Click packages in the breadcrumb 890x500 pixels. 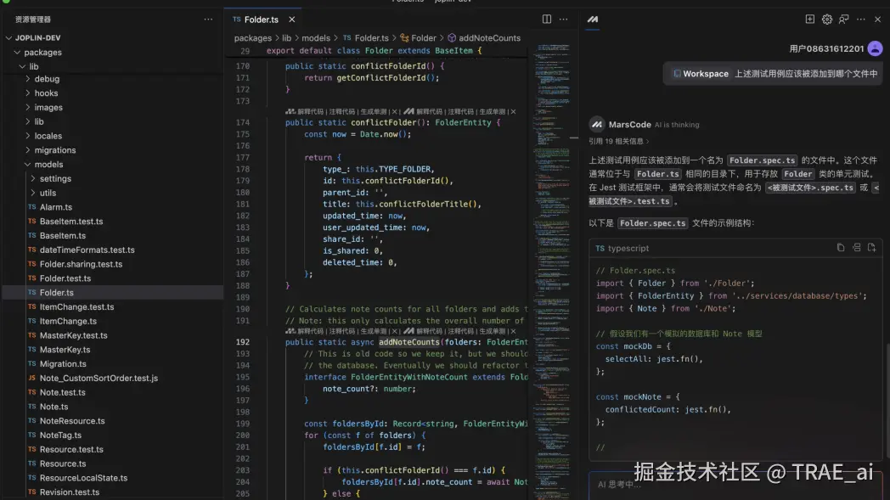[252, 38]
